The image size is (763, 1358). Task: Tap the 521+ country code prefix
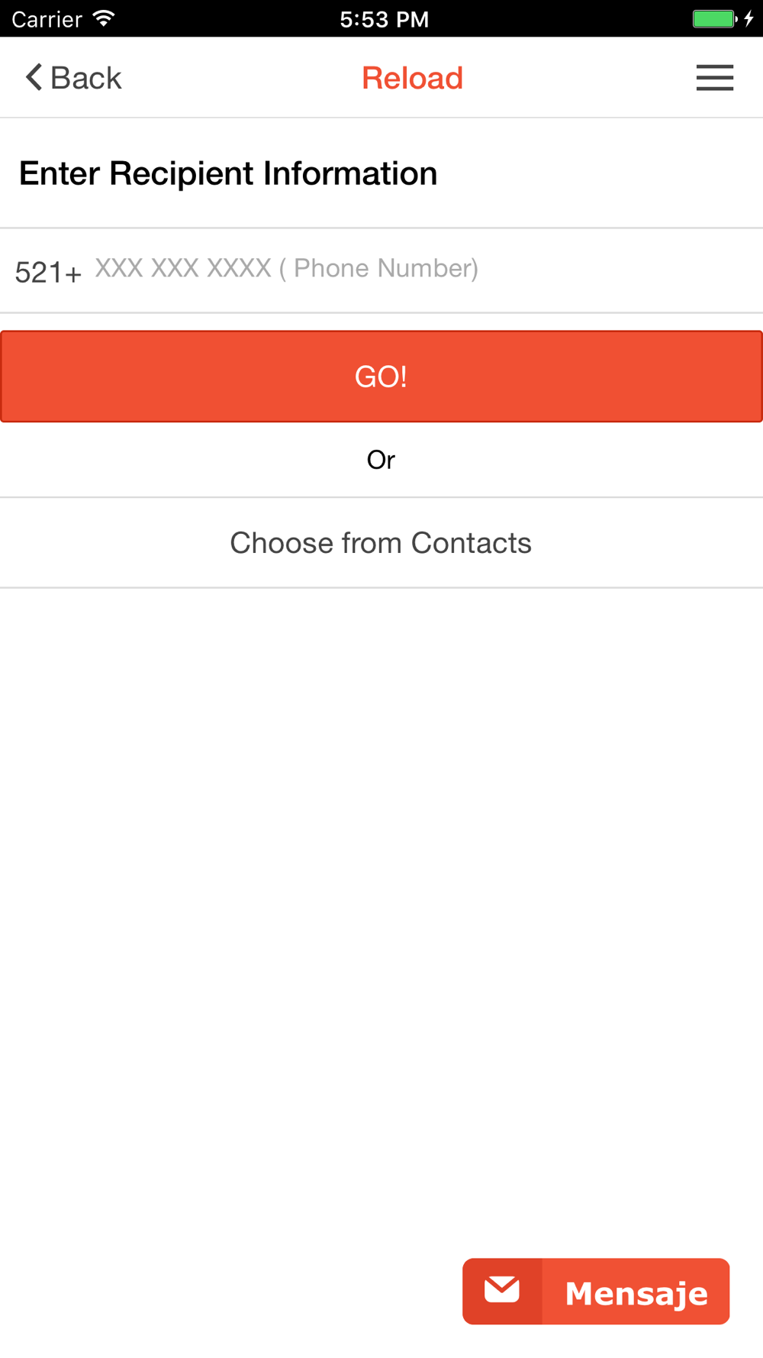[48, 273]
